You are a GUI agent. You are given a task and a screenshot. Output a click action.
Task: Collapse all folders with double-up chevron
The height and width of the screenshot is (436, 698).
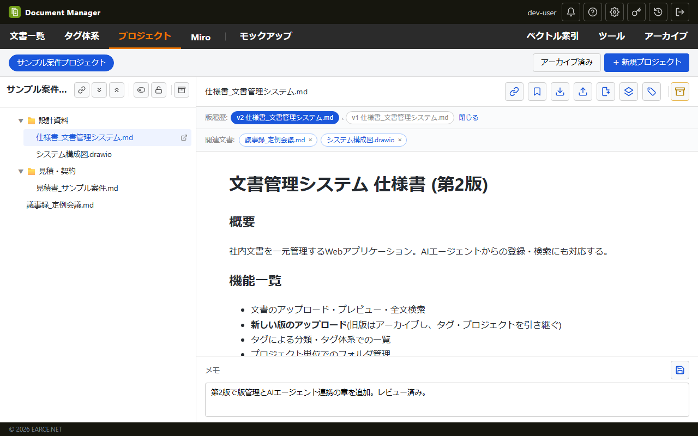point(117,90)
